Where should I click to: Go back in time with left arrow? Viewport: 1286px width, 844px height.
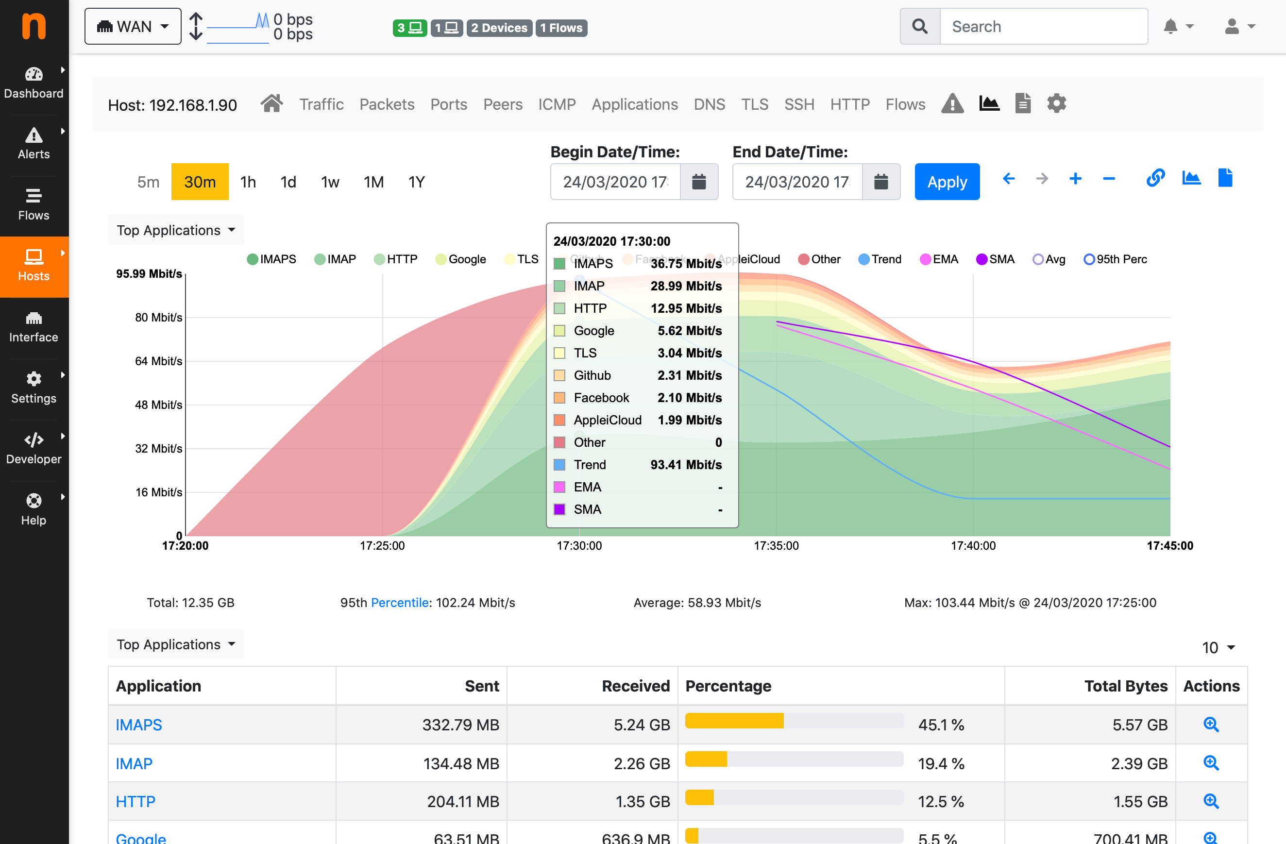point(1008,178)
